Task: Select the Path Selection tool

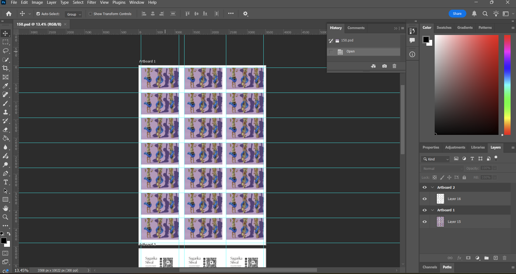Action: [x=5, y=191]
